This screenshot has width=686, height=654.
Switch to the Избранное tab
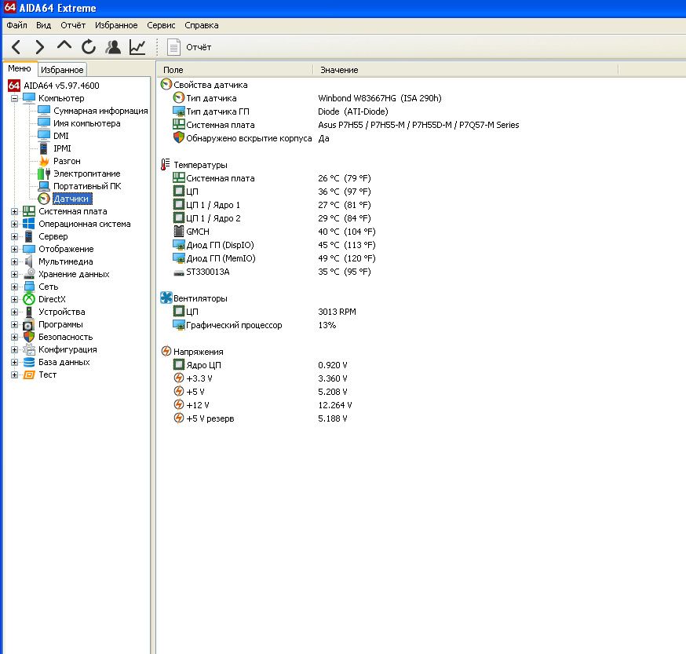click(62, 70)
